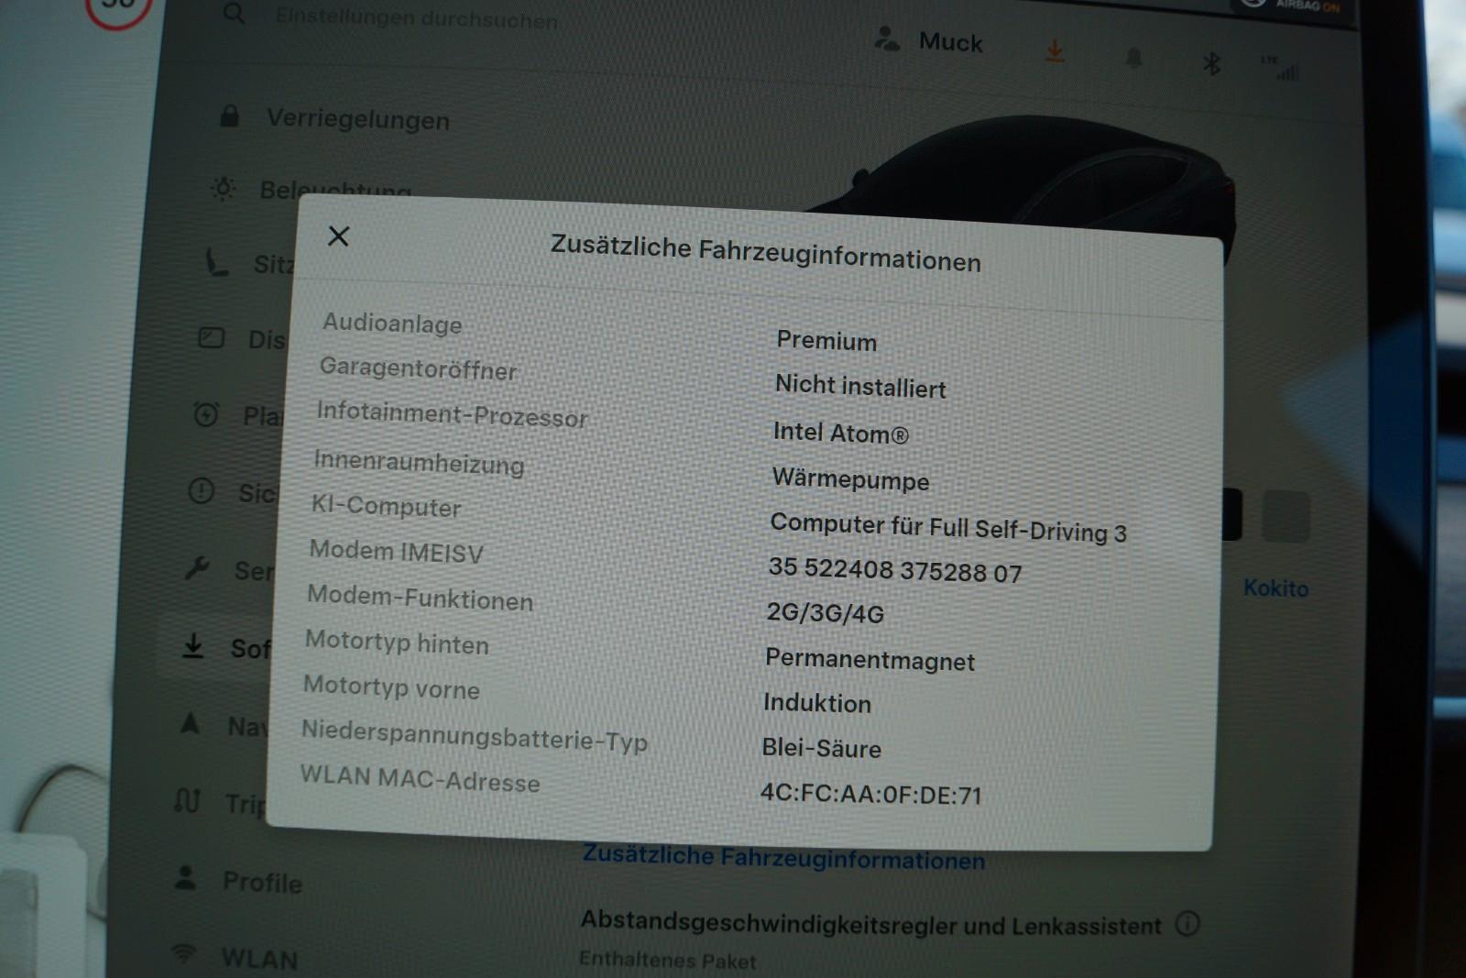Click the Audioanlage row label

(x=392, y=324)
